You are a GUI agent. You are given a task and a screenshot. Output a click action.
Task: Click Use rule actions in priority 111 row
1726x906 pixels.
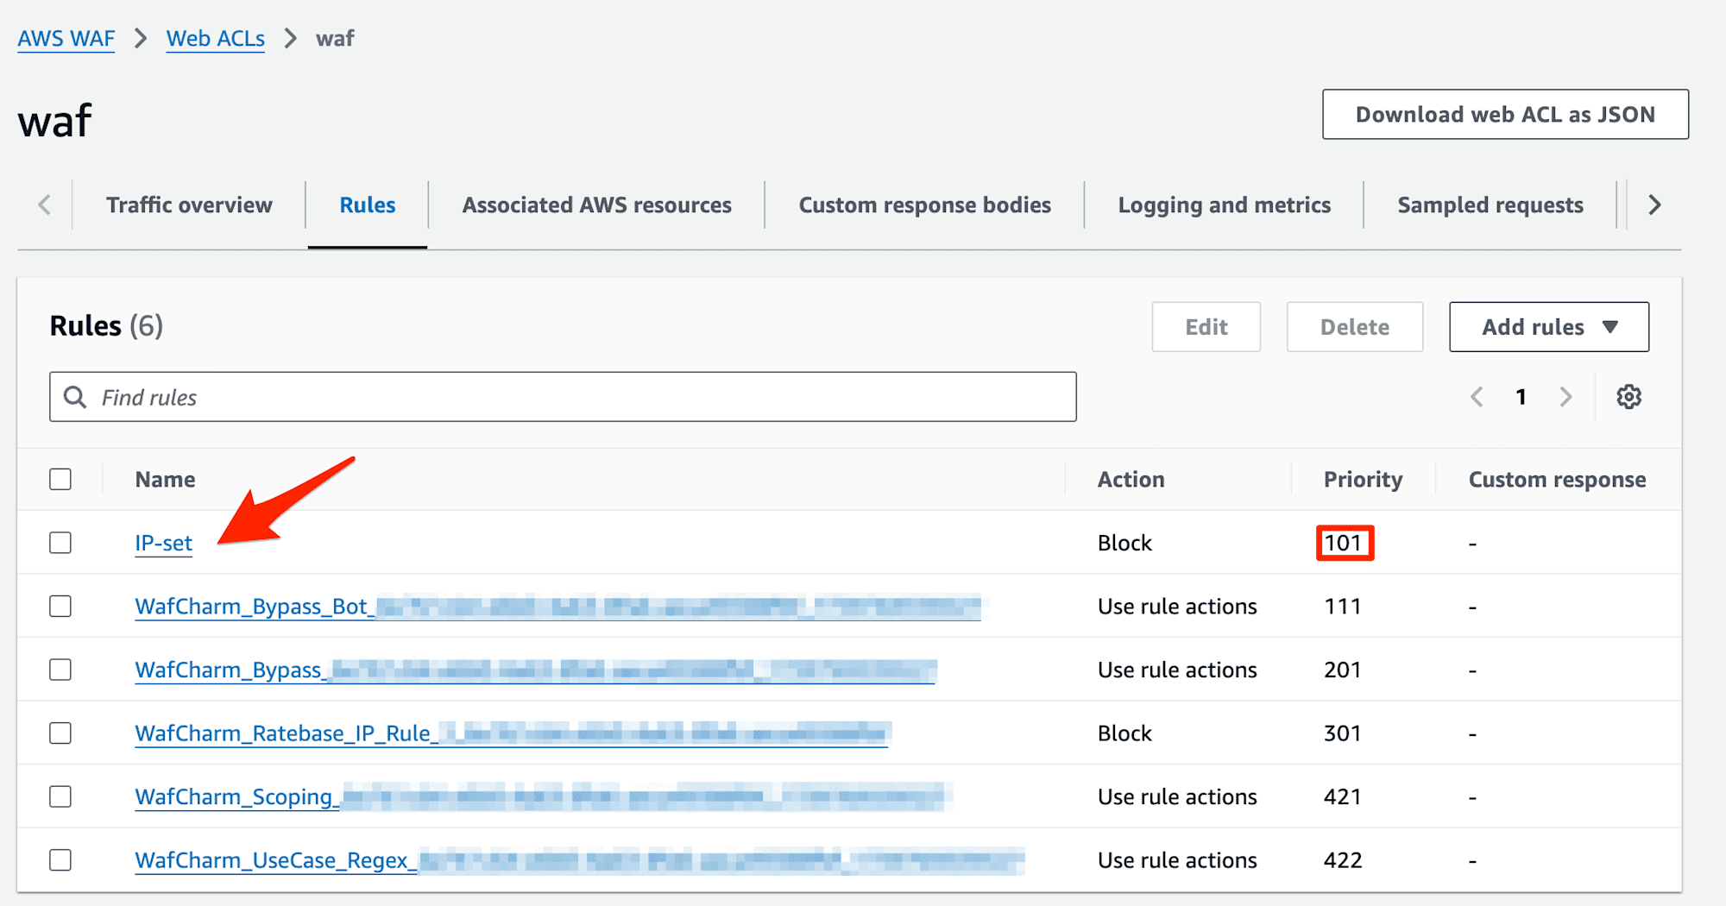(1177, 607)
